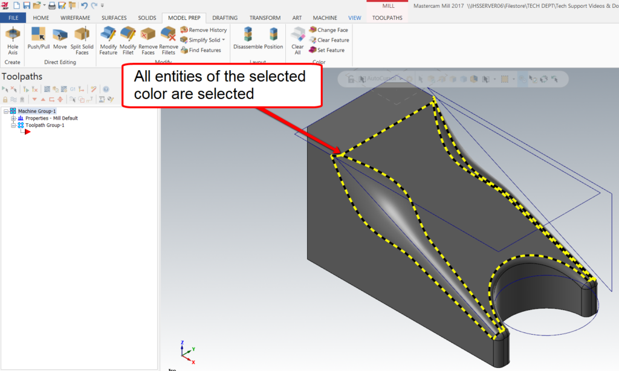Select Toolpath Group-1 in the tree
Image resolution: width=619 pixels, height=371 pixels.
[45, 125]
